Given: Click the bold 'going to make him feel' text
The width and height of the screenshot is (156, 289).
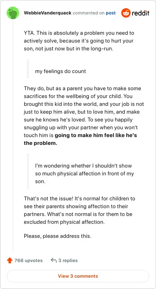Looking at the screenshot, I should pyautogui.click(x=80, y=139).
